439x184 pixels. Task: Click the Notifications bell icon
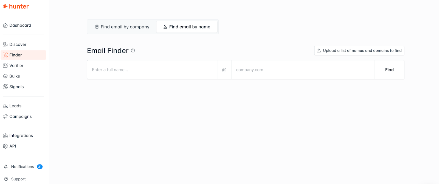(6, 167)
